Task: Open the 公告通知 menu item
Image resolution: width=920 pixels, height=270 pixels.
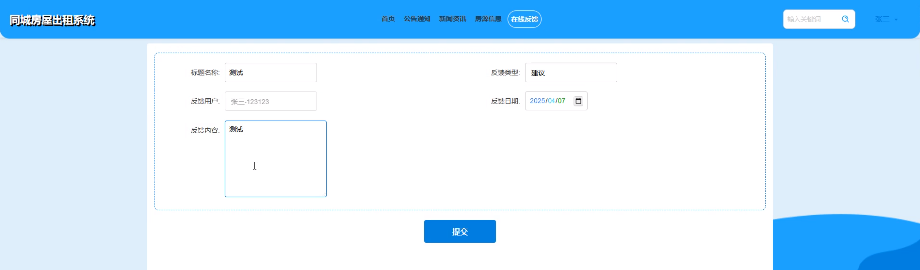Action: coord(417,19)
